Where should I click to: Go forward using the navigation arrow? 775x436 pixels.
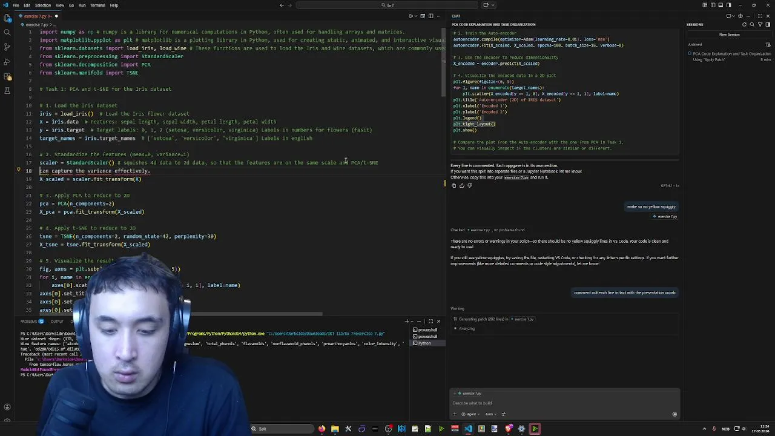289,5
